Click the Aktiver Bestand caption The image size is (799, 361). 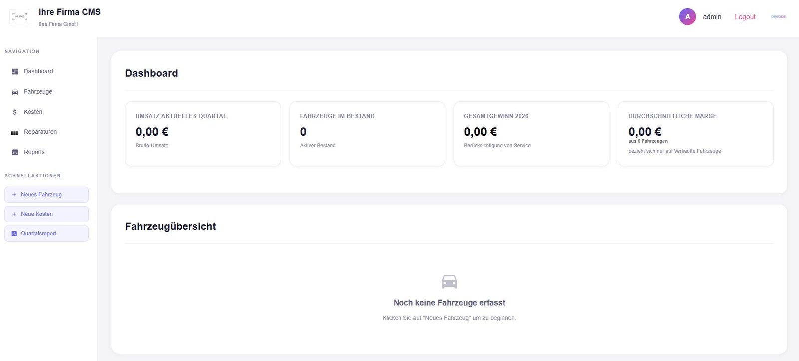click(318, 146)
